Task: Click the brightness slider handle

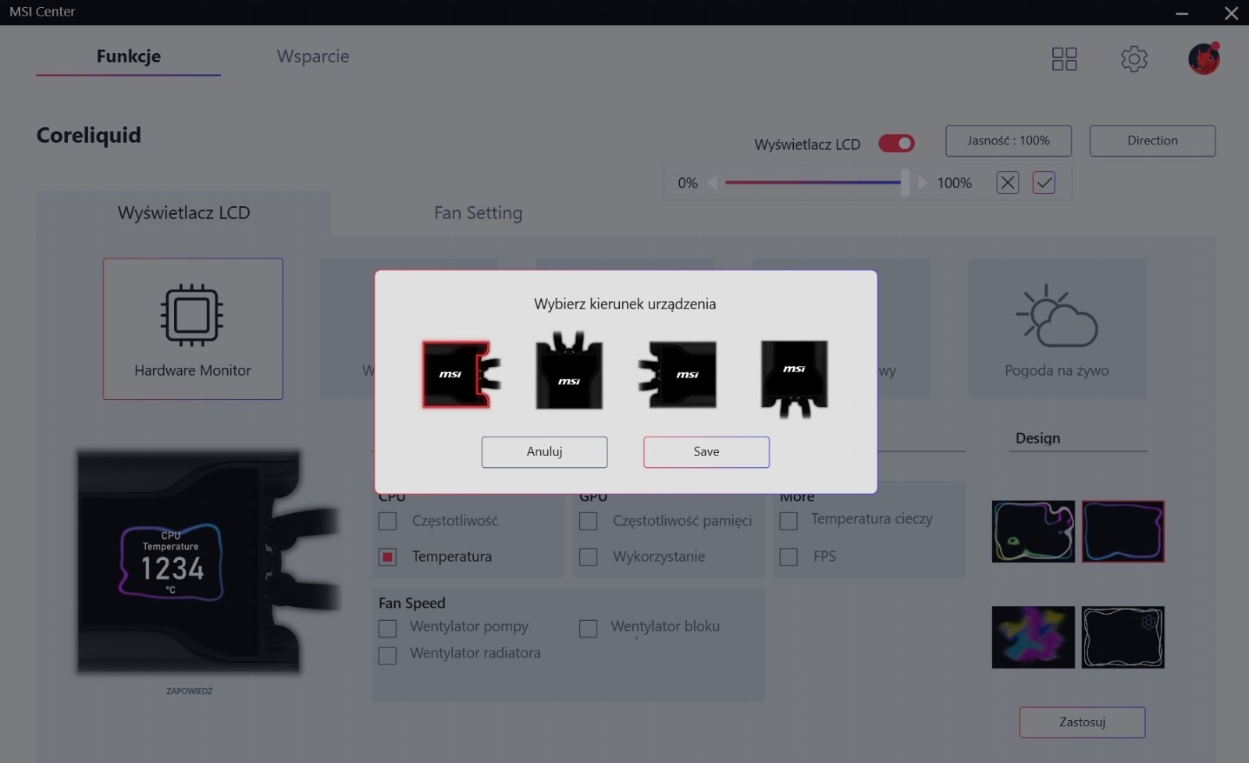Action: click(905, 183)
